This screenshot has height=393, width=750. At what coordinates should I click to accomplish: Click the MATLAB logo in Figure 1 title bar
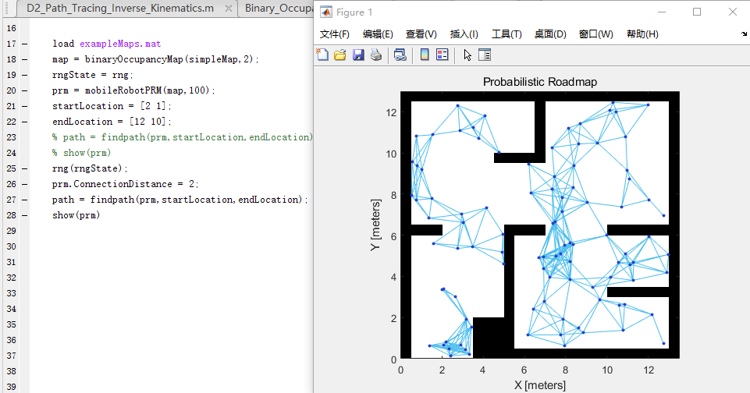325,12
